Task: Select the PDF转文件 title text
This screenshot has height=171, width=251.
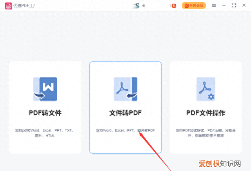Action: click(x=45, y=113)
